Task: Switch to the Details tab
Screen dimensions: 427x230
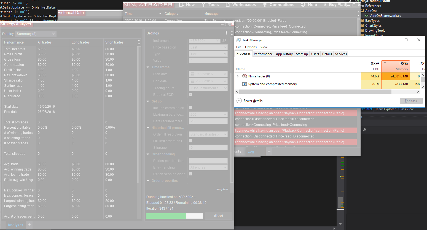Action: [327, 54]
